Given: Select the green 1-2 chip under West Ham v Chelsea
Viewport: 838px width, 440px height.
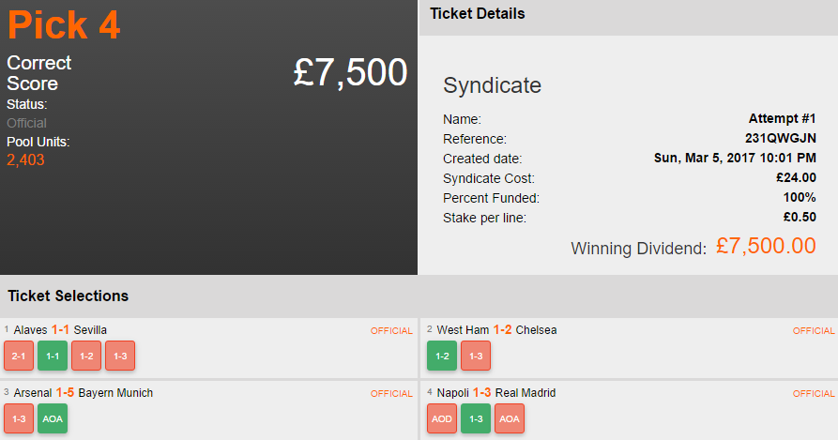Looking at the screenshot, I should pos(442,356).
